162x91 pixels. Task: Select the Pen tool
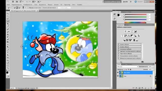(x=8, y=50)
